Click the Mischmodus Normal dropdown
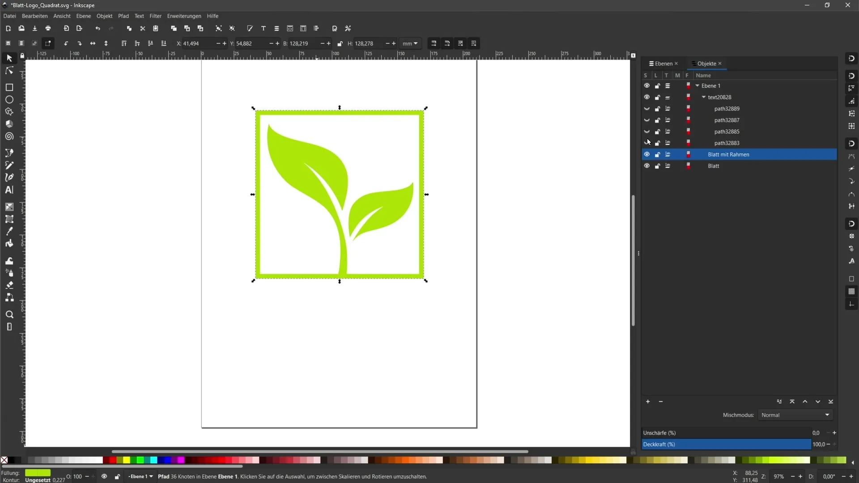The width and height of the screenshot is (859, 483). click(794, 415)
